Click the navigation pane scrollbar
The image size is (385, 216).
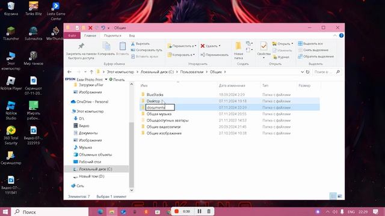coord(132,154)
